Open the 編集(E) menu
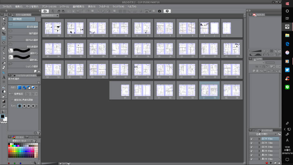The image size is (293, 165). point(19,7)
